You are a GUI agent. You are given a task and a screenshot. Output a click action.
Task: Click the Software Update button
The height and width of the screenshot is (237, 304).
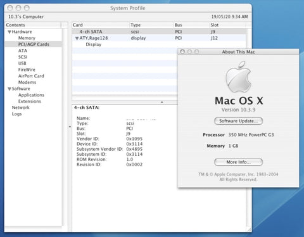pyautogui.click(x=238, y=121)
